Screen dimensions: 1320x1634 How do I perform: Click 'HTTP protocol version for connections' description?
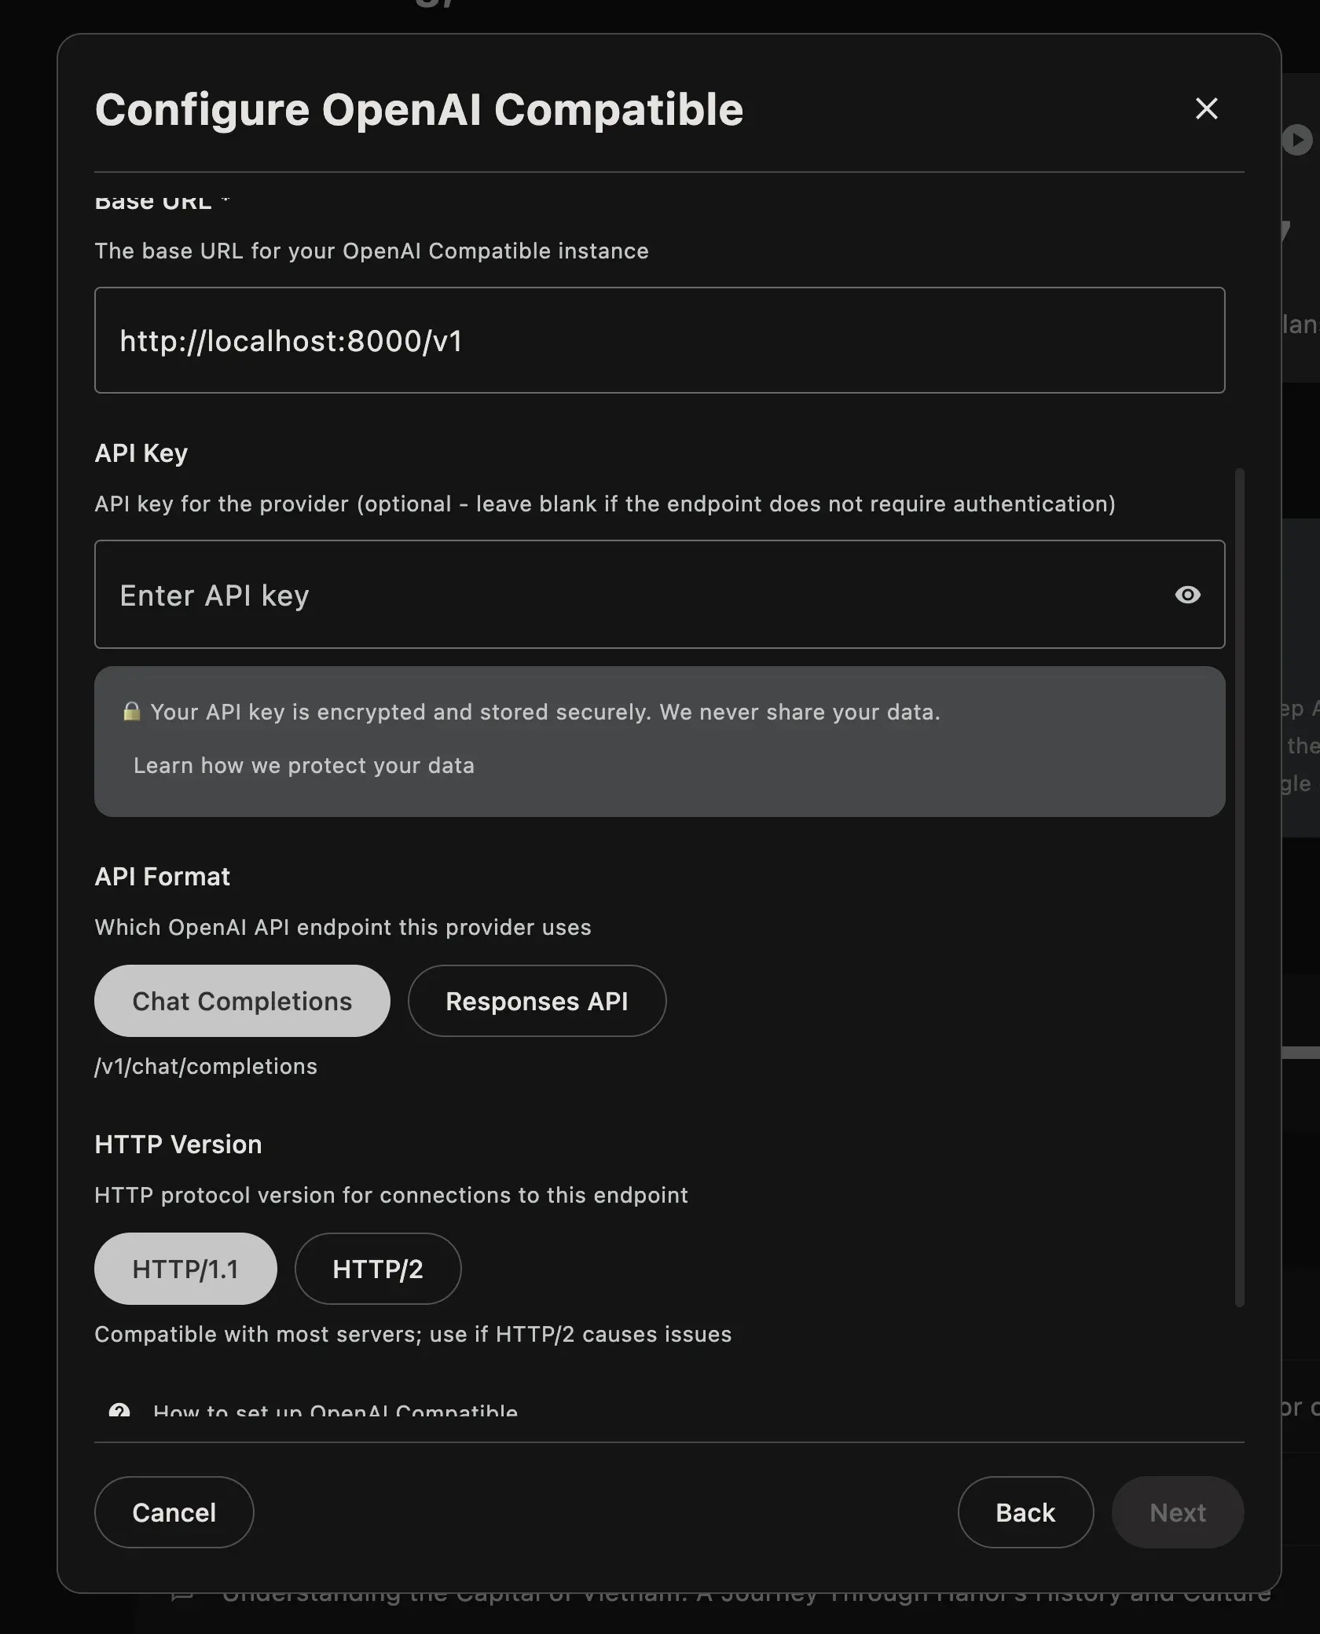click(391, 1195)
